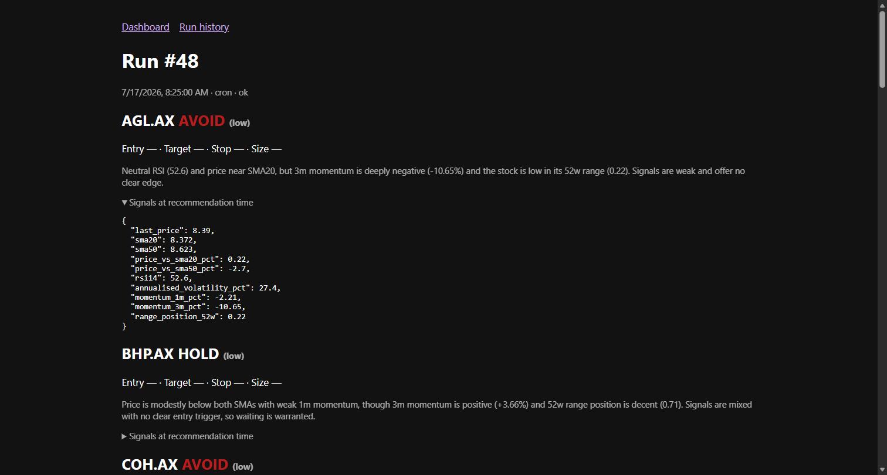Expand BHP.AX signals at recommendation time
887x475 pixels.
(x=188, y=436)
